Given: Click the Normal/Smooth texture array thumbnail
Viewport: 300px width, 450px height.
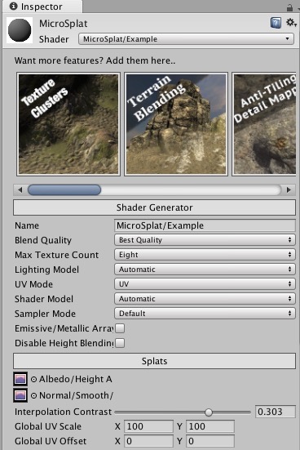Looking at the screenshot, I should 20,395.
